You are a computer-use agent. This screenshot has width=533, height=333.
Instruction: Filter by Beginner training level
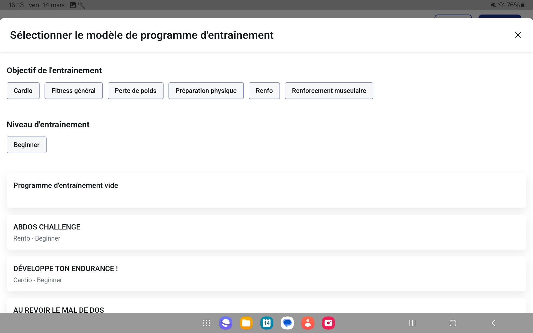point(27,145)
